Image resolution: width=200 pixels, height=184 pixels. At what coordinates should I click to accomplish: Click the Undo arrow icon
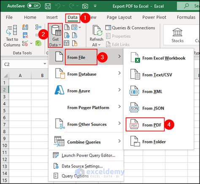point(58,6)
